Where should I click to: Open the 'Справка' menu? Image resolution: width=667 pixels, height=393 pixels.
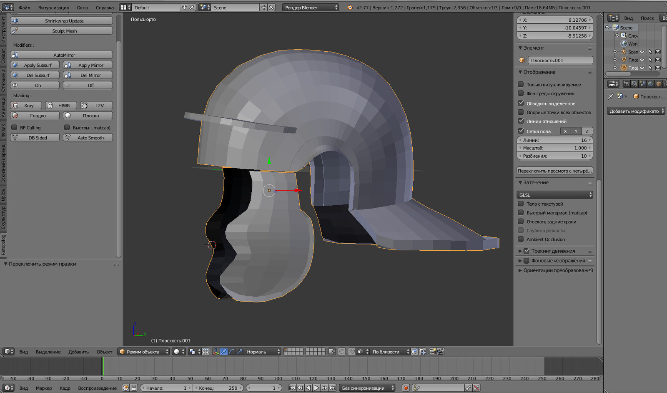coord(105,8)
